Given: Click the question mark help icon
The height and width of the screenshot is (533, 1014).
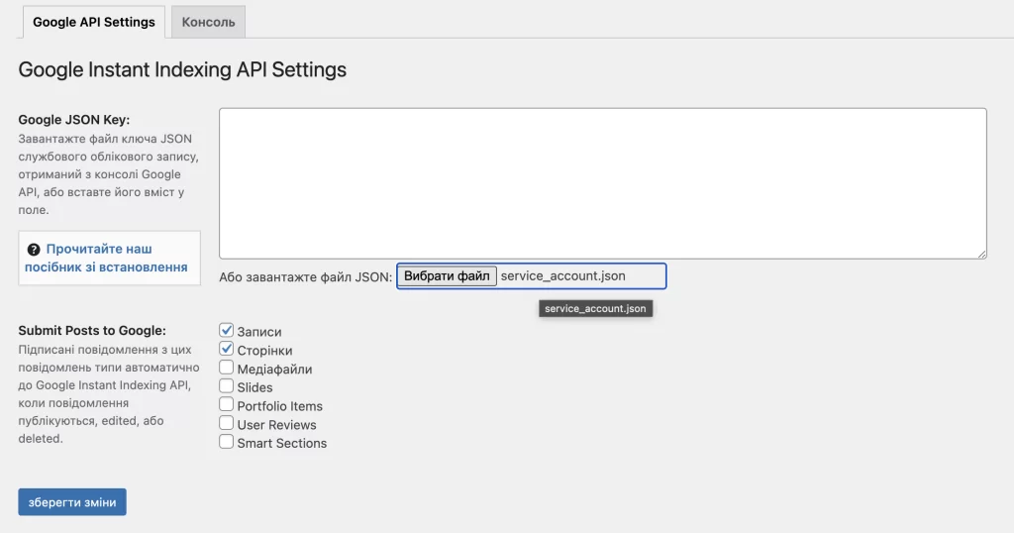Looking at the screenshot, I should pos(34,250).
